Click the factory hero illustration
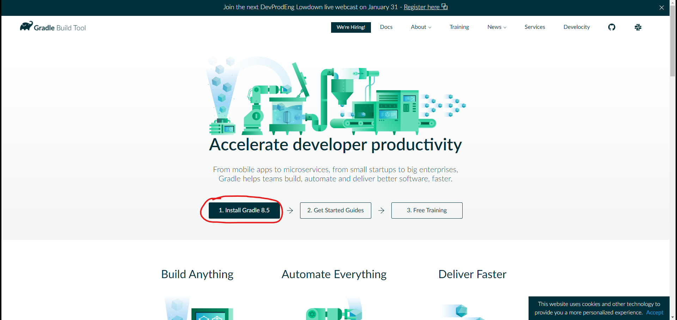The image size is (677, 320). 336,96
